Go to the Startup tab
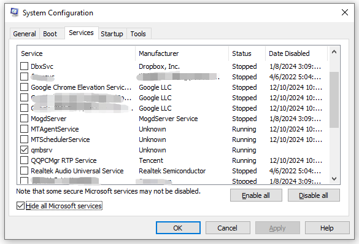359x244 pixels. pyautogui.click(x=112, y=34)
